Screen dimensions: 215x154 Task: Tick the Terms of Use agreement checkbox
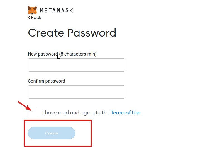pos(33,112)
